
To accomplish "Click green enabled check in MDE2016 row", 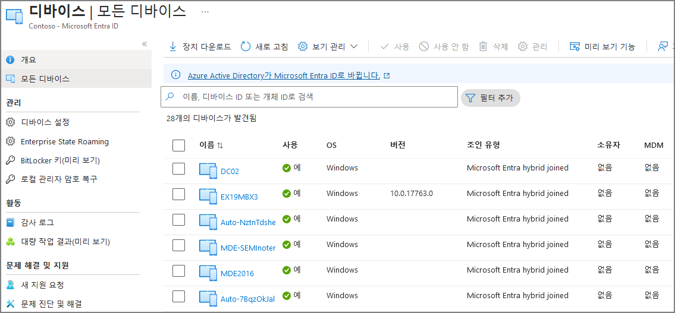I will pos(286,270).
